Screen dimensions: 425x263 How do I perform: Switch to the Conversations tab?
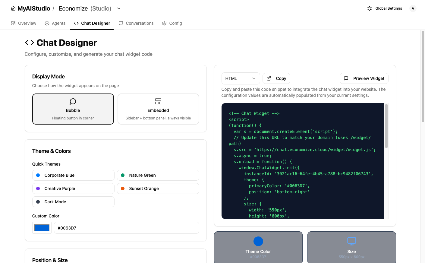coord(136,23)
